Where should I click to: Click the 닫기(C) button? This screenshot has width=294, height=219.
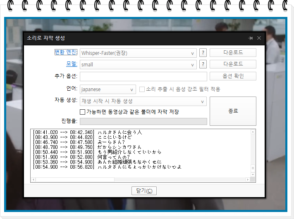pyautogui.click(x=144, y=191)
